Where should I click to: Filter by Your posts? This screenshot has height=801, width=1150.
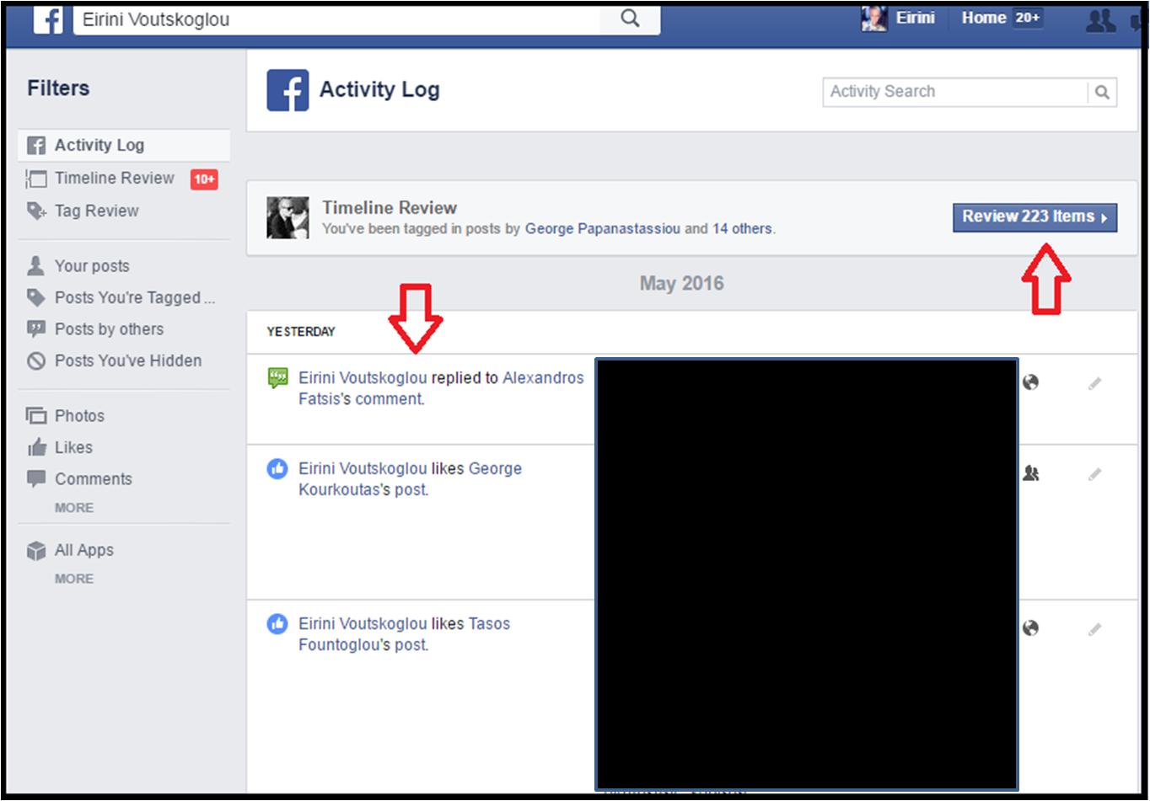pyautogui.click(x=92, y=266)
